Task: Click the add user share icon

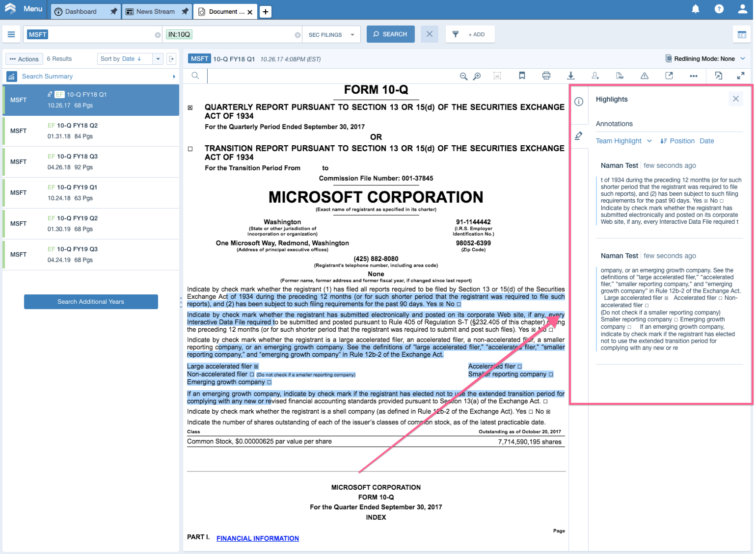Action: (595, 76)
